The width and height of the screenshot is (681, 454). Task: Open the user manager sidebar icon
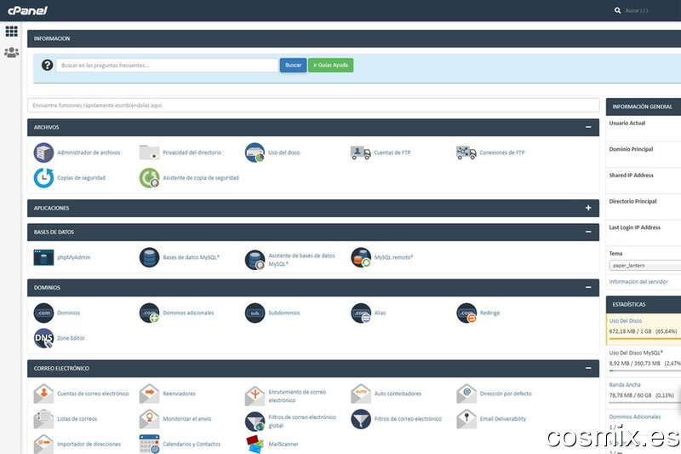pos(12,53)
